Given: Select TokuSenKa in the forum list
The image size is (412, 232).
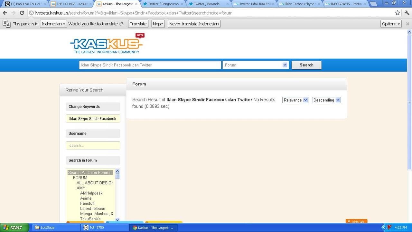Looking at the screenshot, I should [x=90, y=219].
